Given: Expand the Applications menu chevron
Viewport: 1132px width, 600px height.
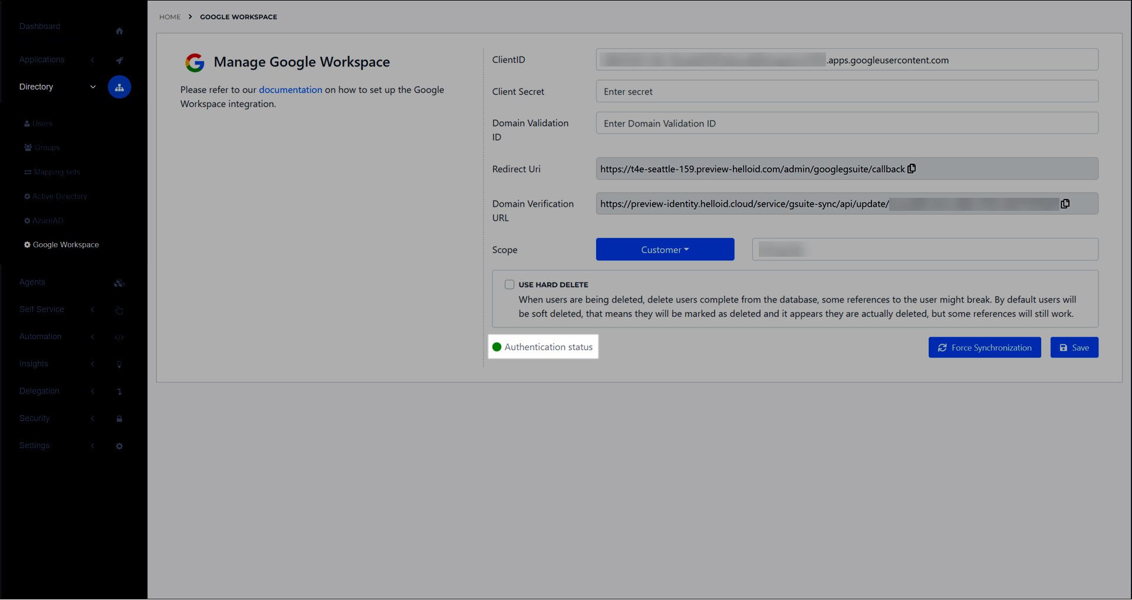Looking at the screenshot, I should pyautogui.click(x=93, y=60).
